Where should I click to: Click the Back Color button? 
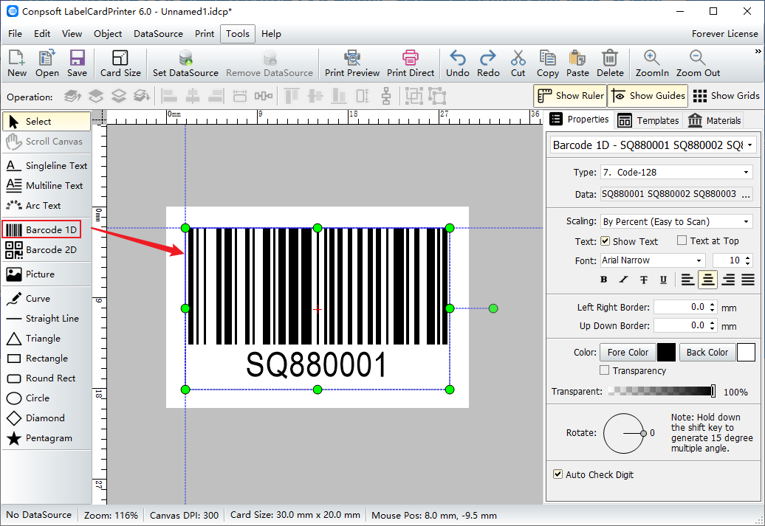click(707, 353)
